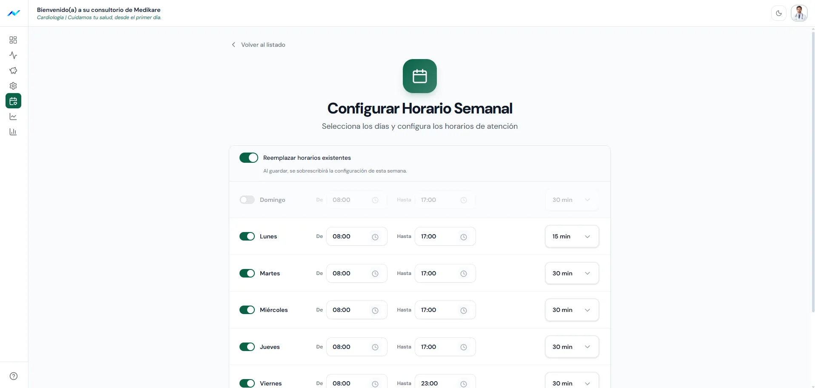Open time picker clock for Jueves start

(375, 347)
